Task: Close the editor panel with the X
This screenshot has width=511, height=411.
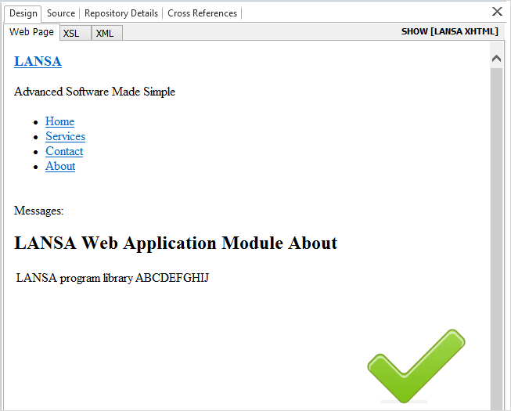Action: click(x=497, y=12)
